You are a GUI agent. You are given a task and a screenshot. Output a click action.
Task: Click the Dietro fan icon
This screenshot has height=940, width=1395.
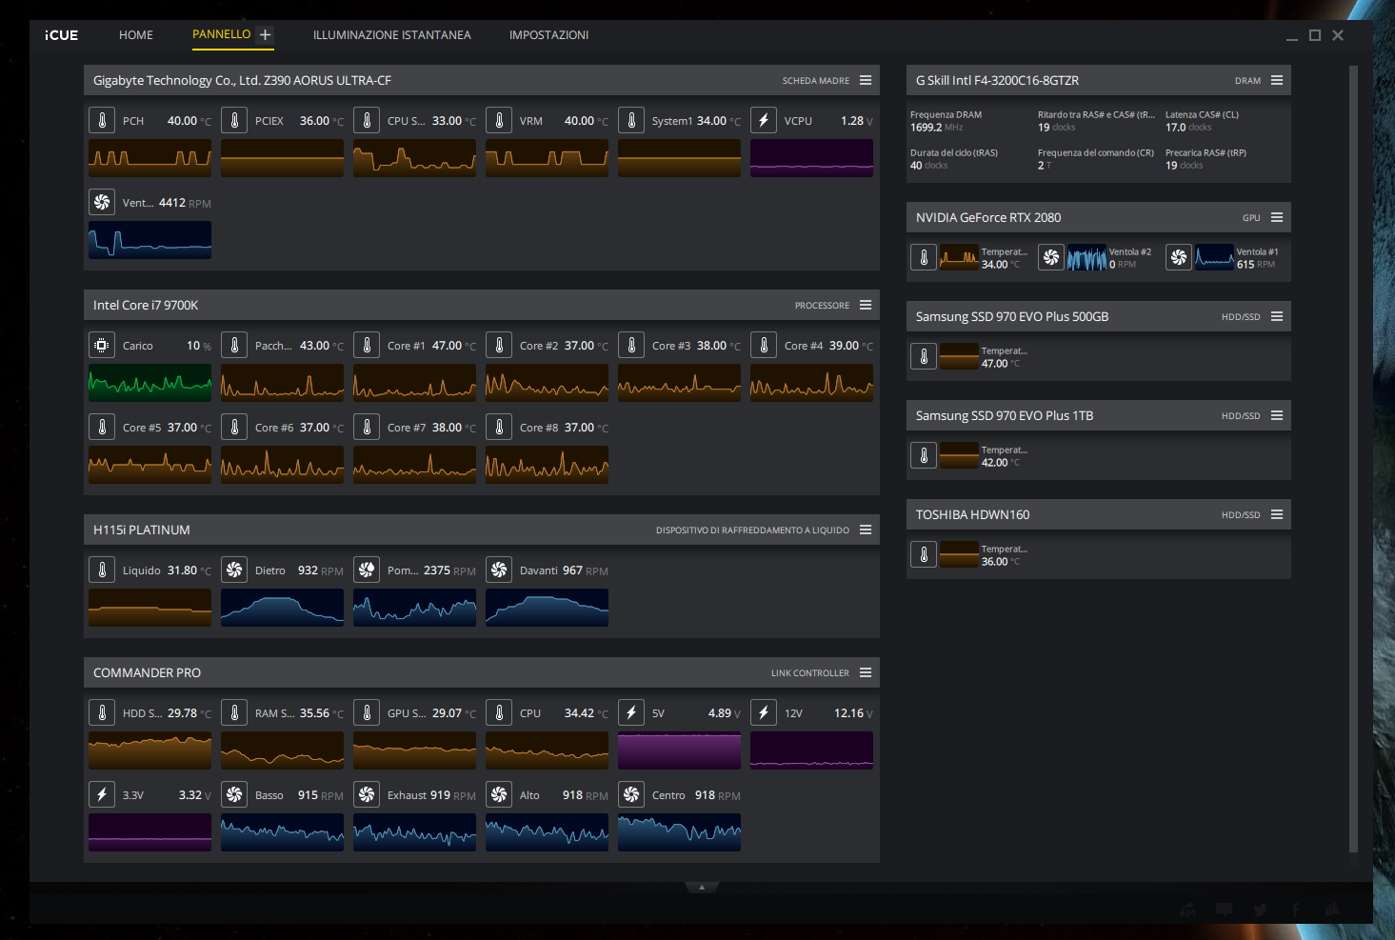click(x=234, y=570)
